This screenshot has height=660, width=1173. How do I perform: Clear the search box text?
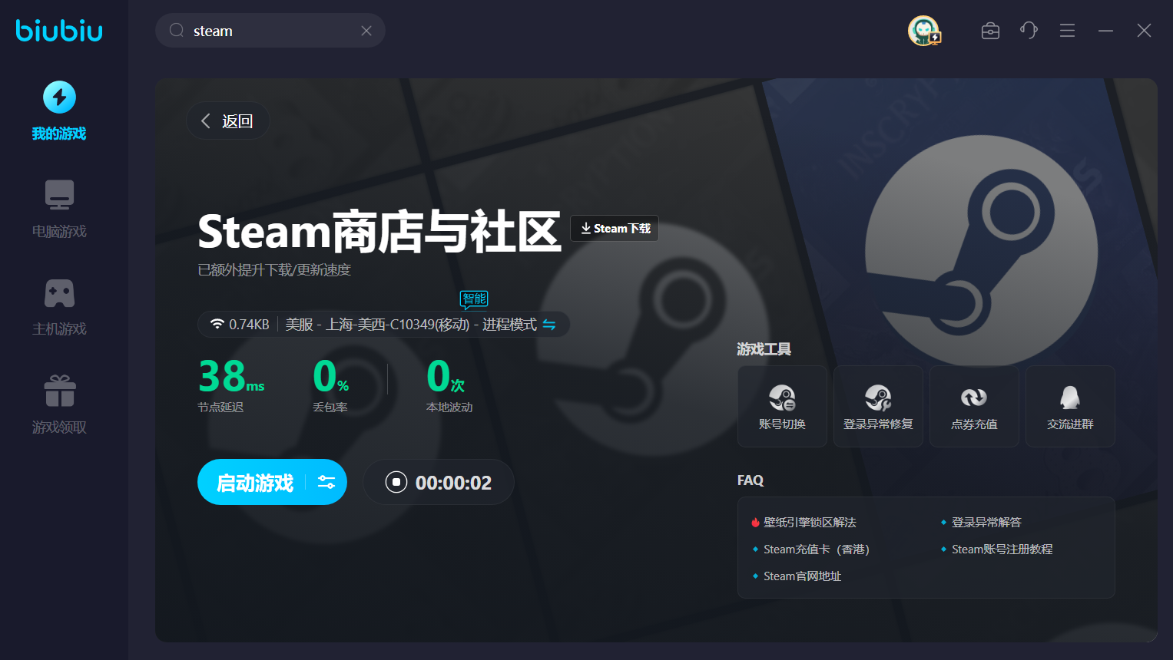366,31
